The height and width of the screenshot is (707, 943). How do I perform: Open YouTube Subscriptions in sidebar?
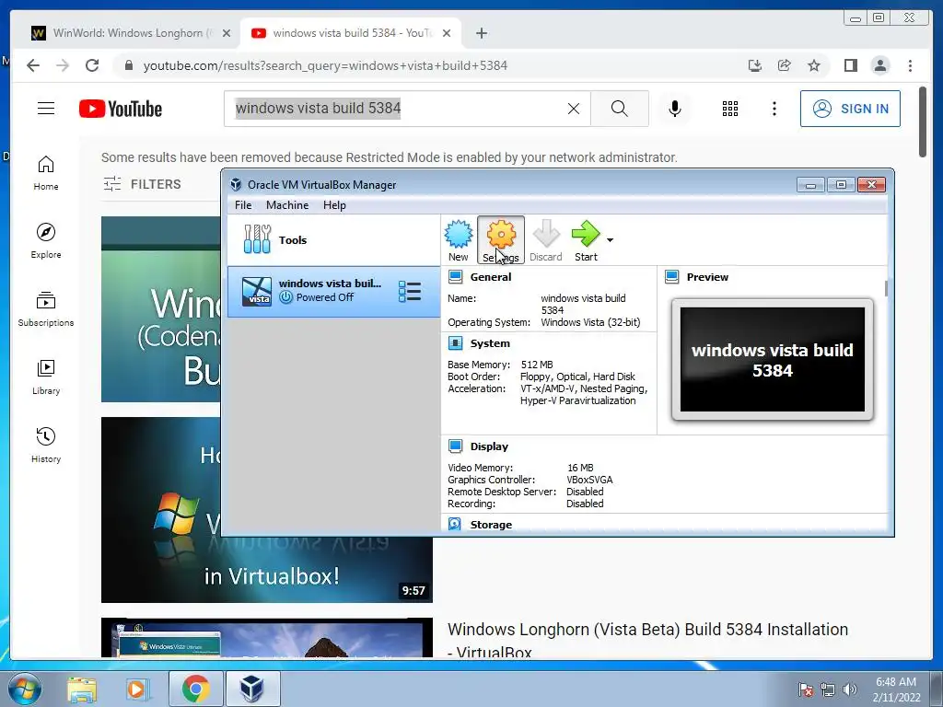click(x=46, y=309)
